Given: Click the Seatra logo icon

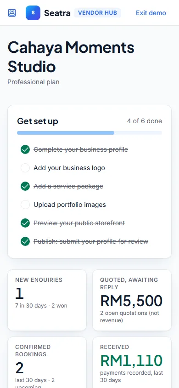Looking at the screenshot, I should [33, 13].
